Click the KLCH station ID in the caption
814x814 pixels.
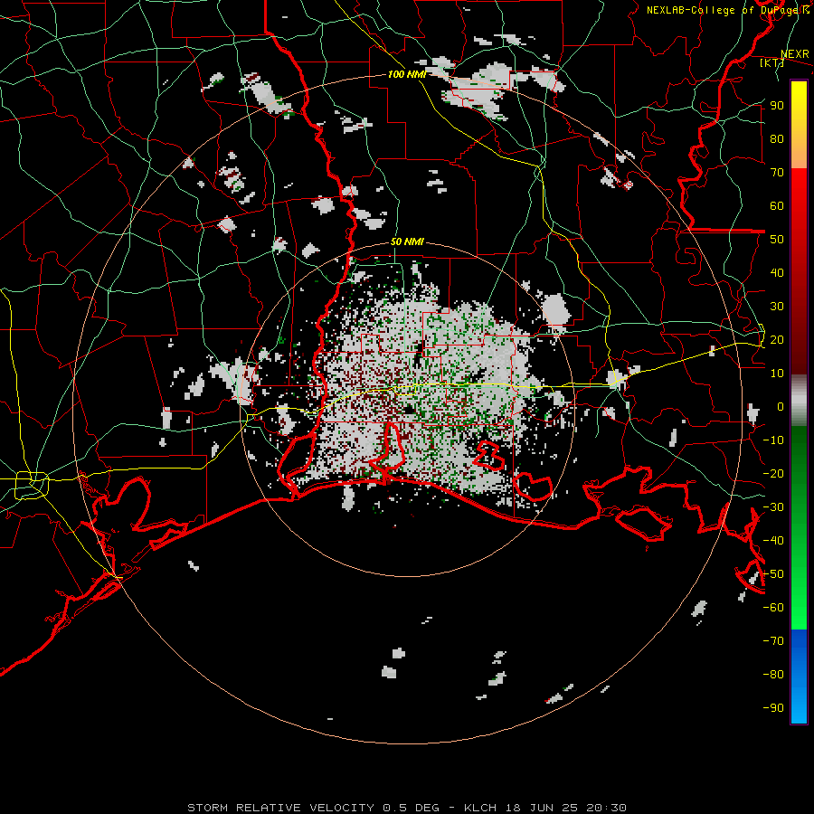480,808
